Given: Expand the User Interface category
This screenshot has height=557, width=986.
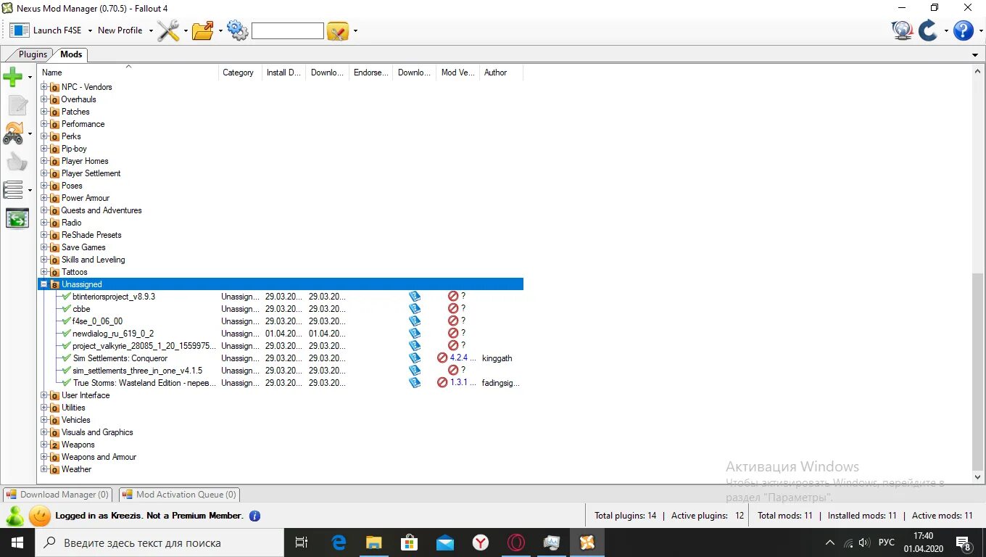Looking at the screenshot, I should 44,395.
